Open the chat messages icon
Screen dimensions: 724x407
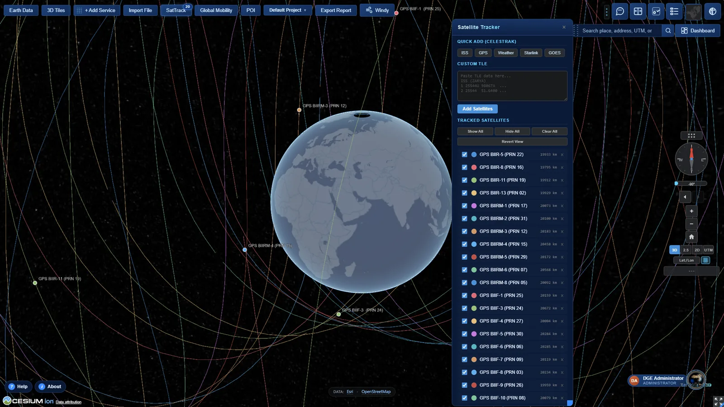click(620, 11)
